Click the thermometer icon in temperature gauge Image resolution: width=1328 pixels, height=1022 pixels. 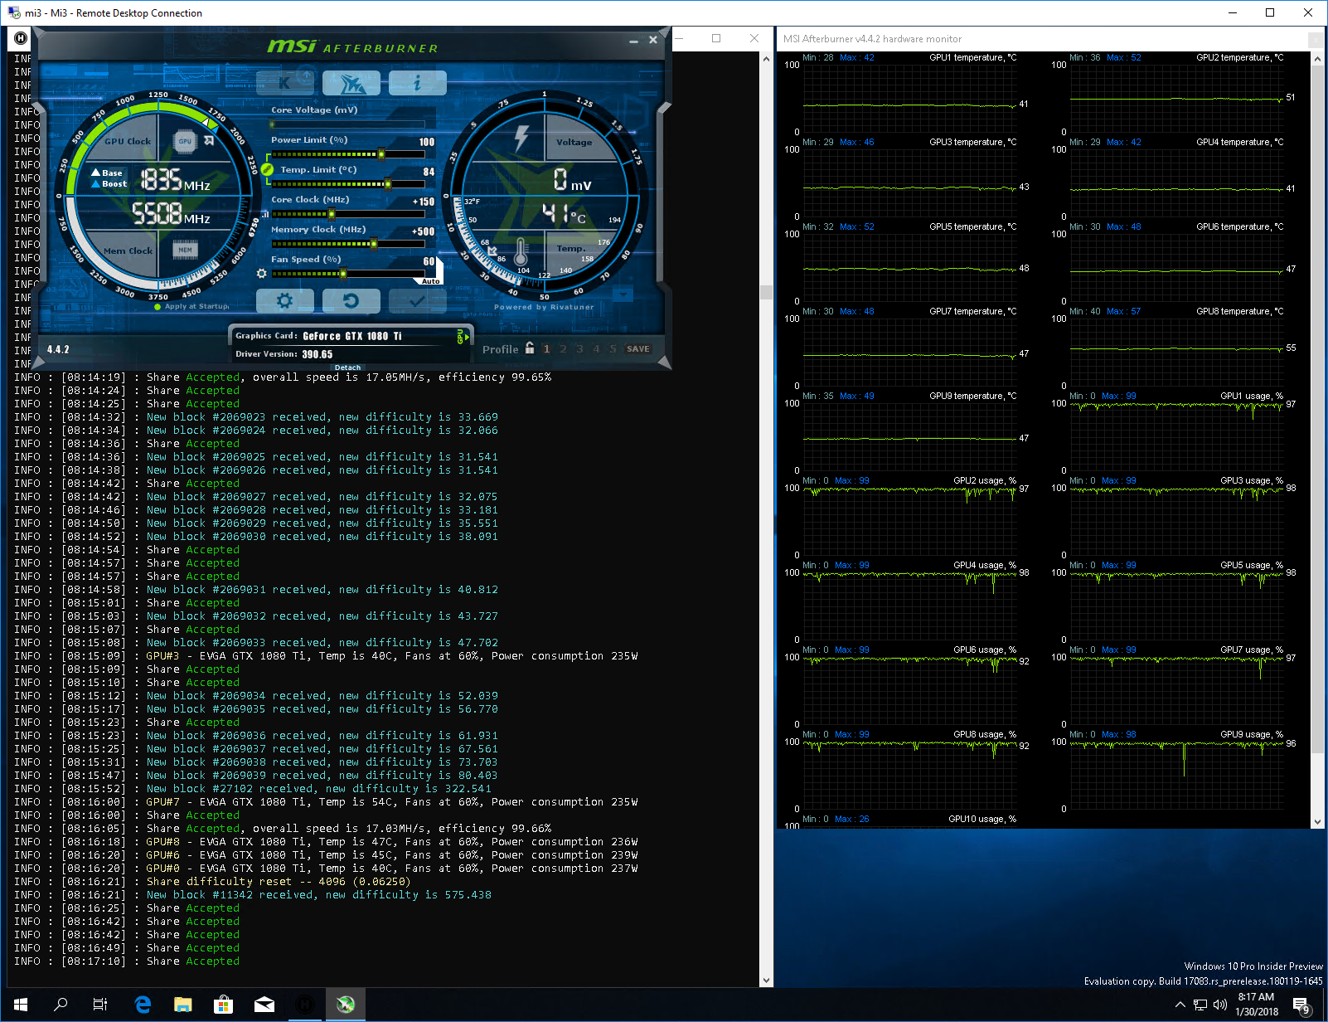click(x=521, y=251)
